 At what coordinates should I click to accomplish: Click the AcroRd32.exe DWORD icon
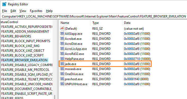62,54
